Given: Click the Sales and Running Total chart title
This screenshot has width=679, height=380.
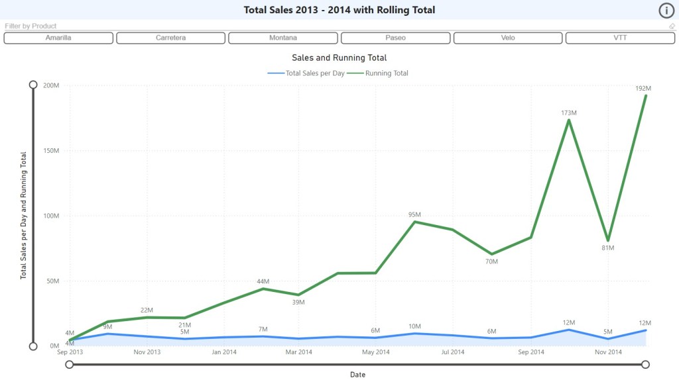Looking at the screenshot, I should 339,58.
